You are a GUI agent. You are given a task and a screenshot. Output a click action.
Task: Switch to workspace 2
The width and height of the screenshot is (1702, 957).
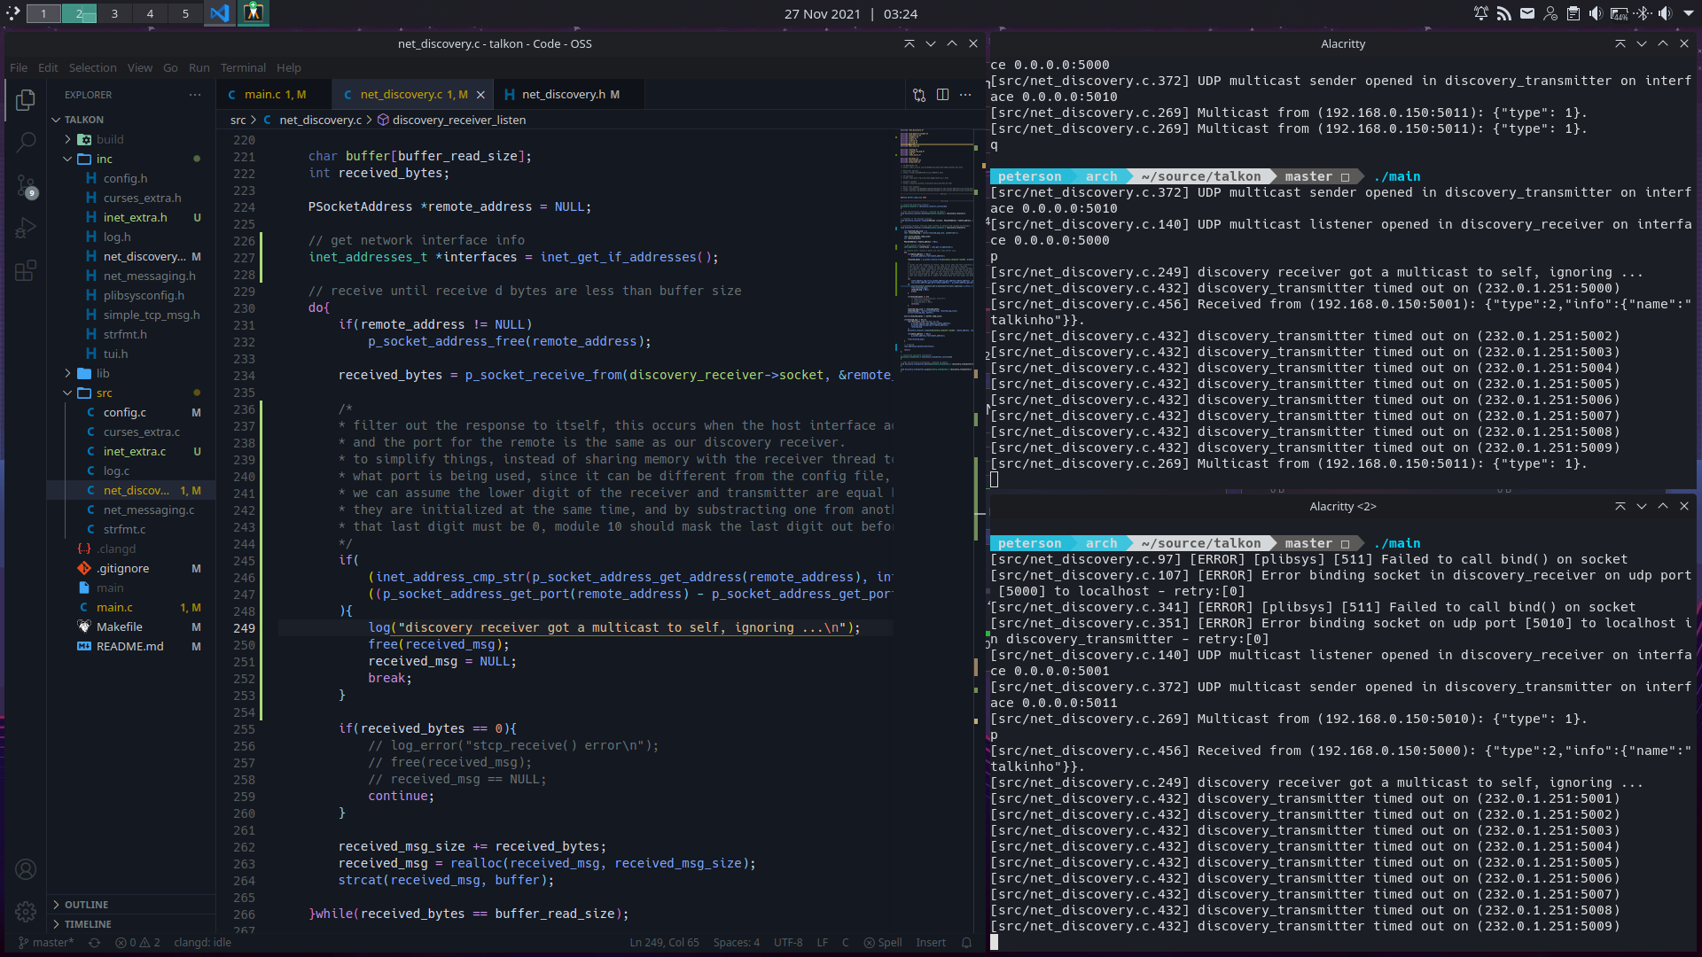[79, 13]
